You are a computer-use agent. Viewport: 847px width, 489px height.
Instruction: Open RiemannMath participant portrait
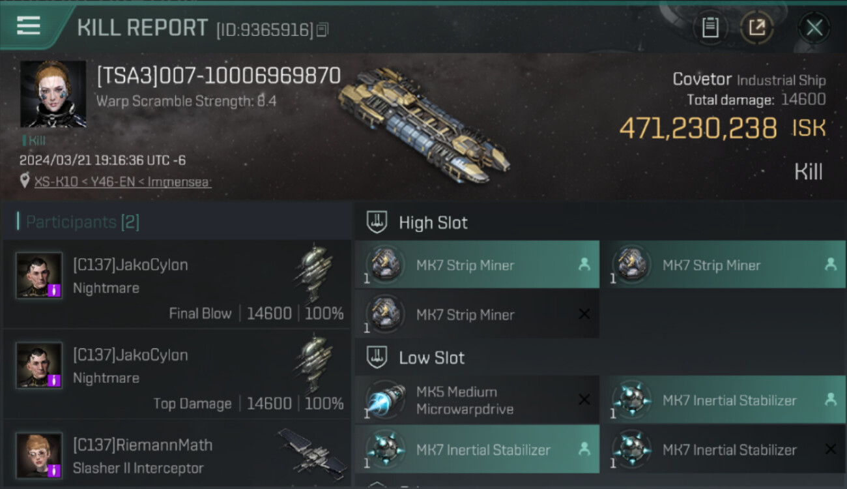(x=39, y=454)
